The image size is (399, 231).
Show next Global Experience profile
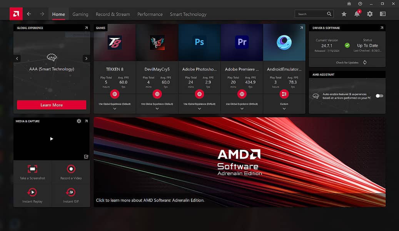[86, 59]
